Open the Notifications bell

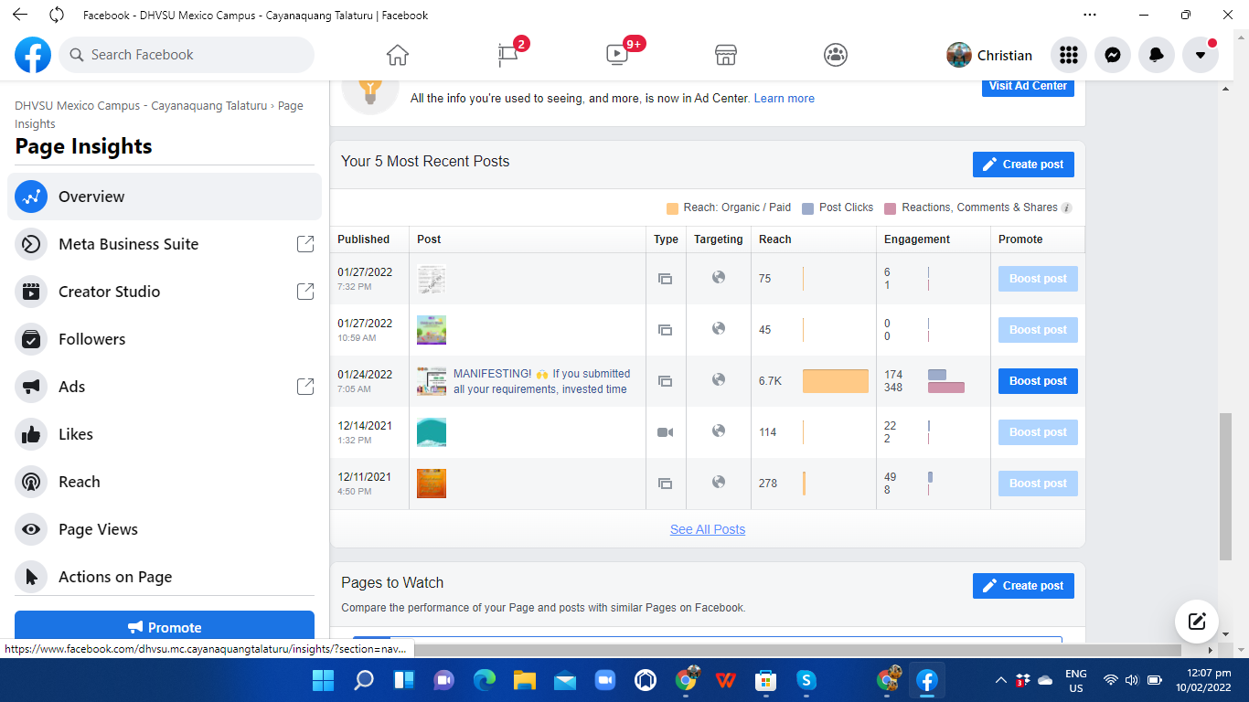[x=1157, y=55]
